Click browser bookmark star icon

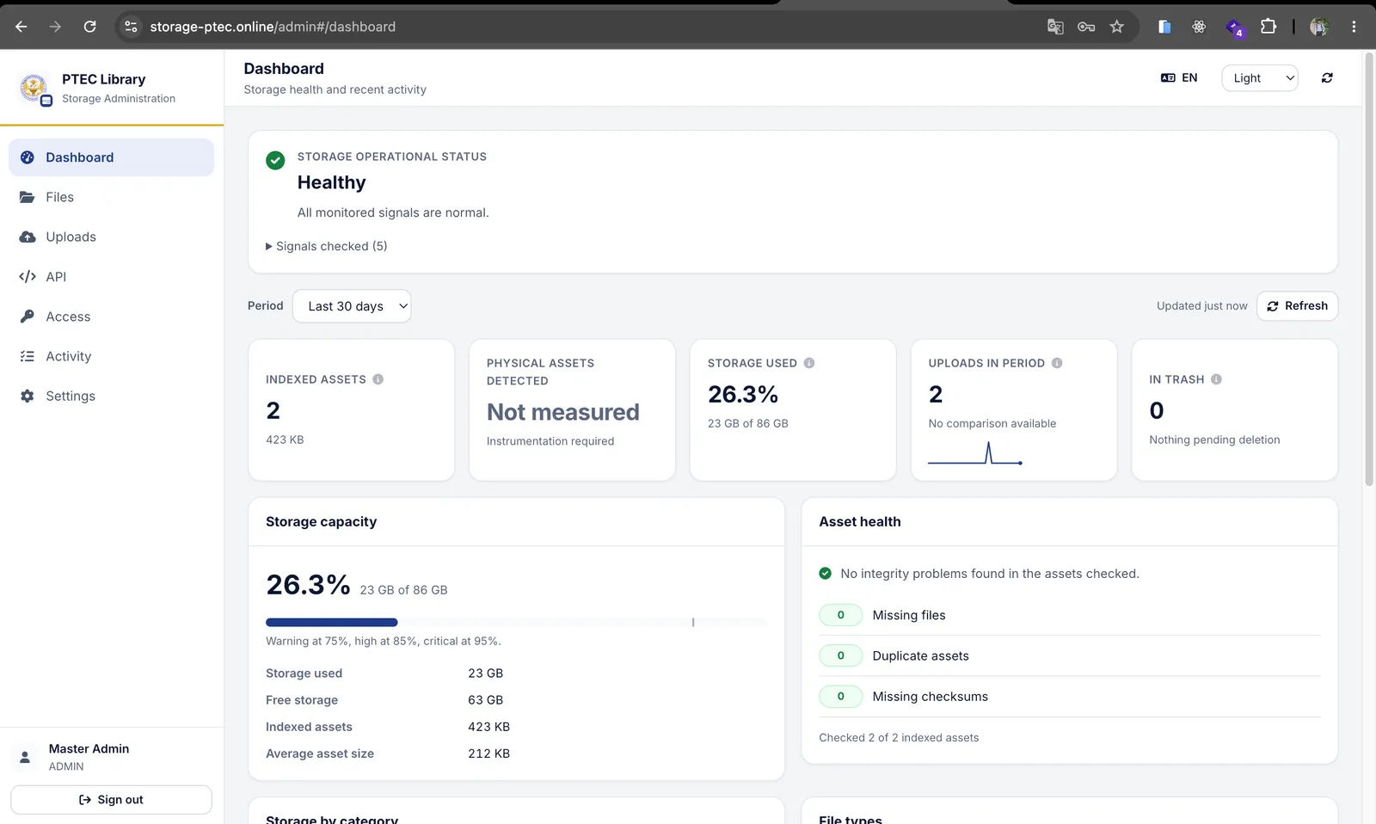[1116, 27]
